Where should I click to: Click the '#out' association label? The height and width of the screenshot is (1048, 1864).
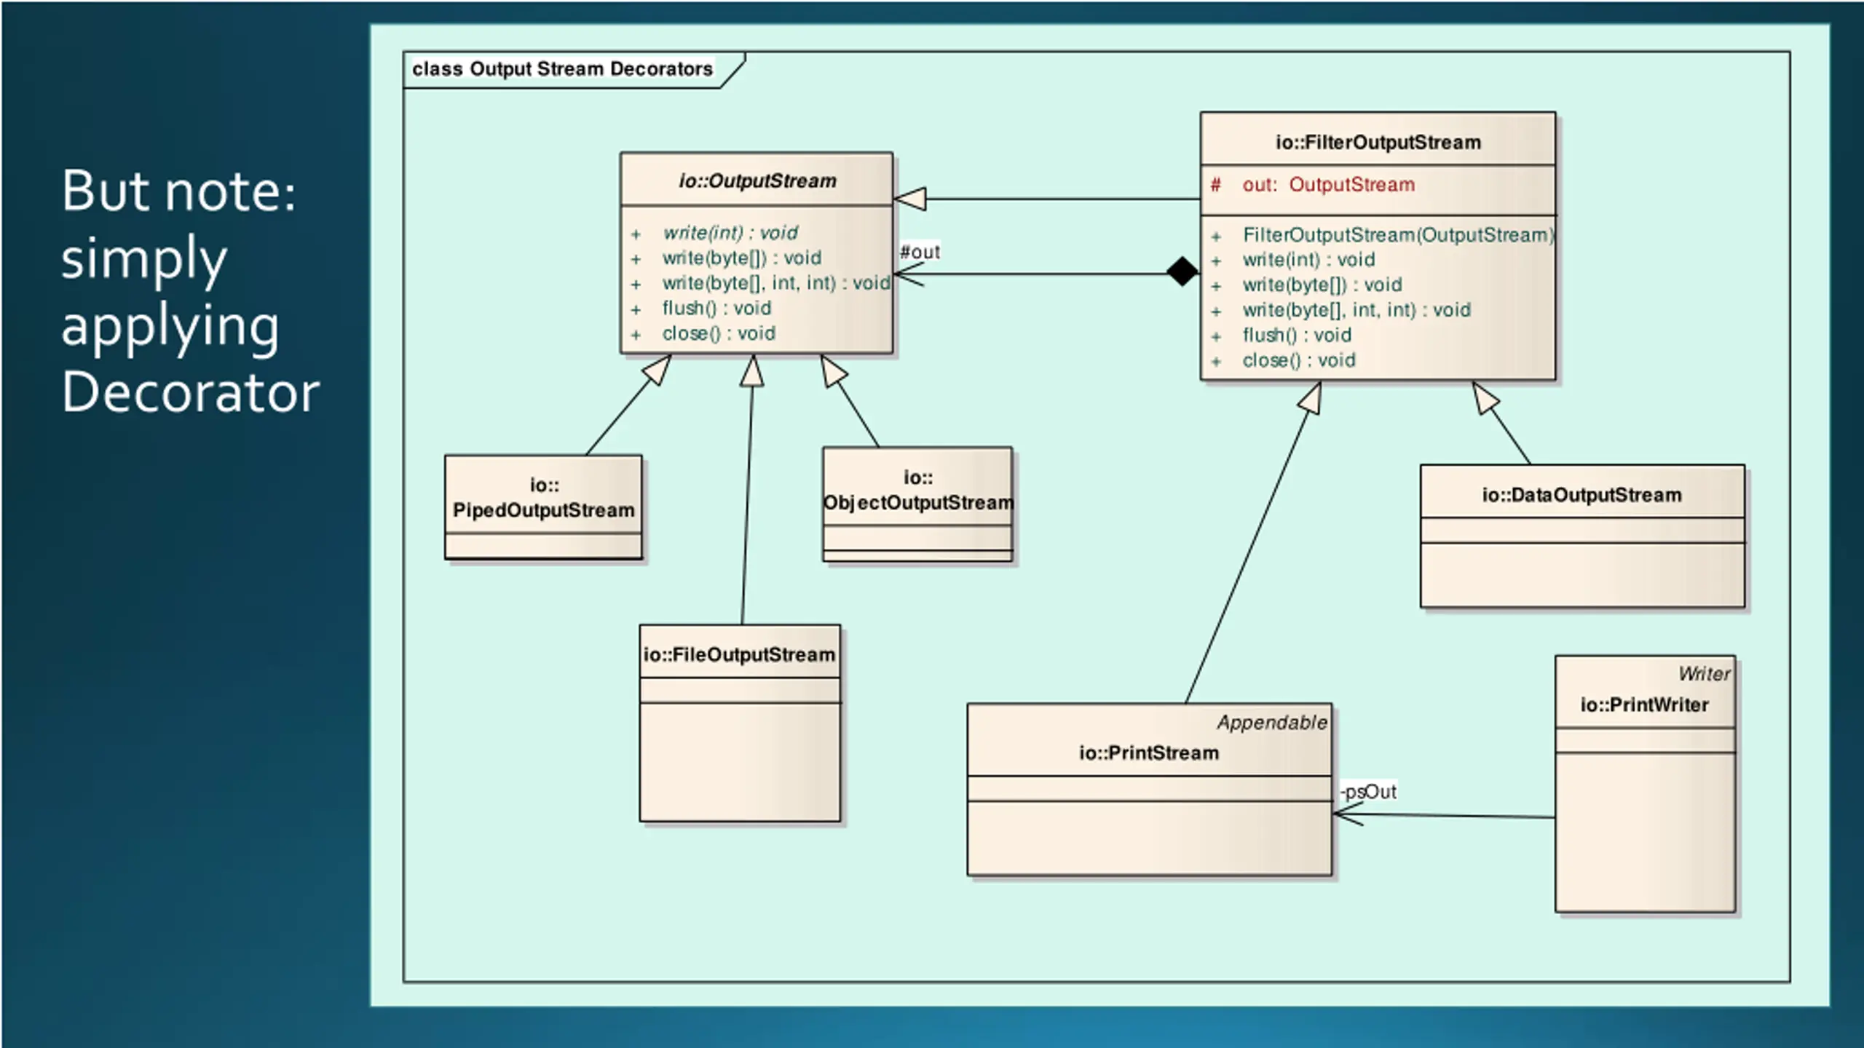click(x=920, y=252)
